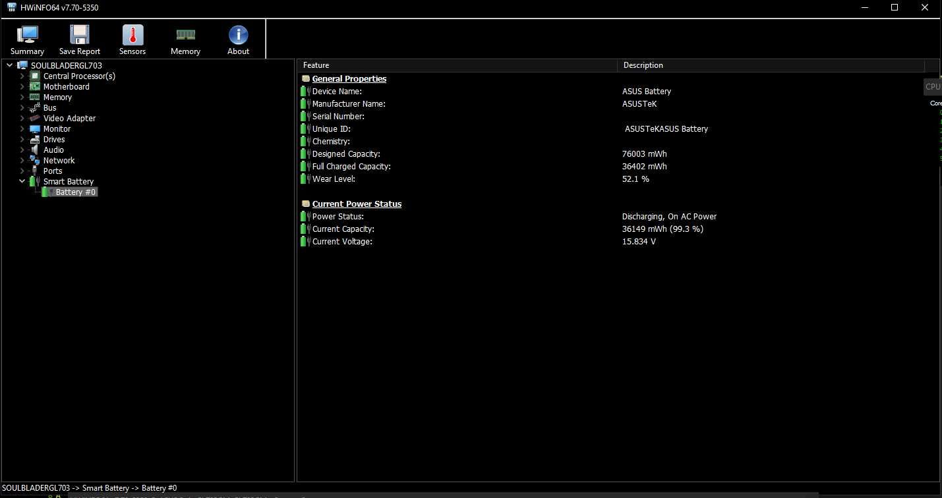Click the status bar battery path

(89, 488)
